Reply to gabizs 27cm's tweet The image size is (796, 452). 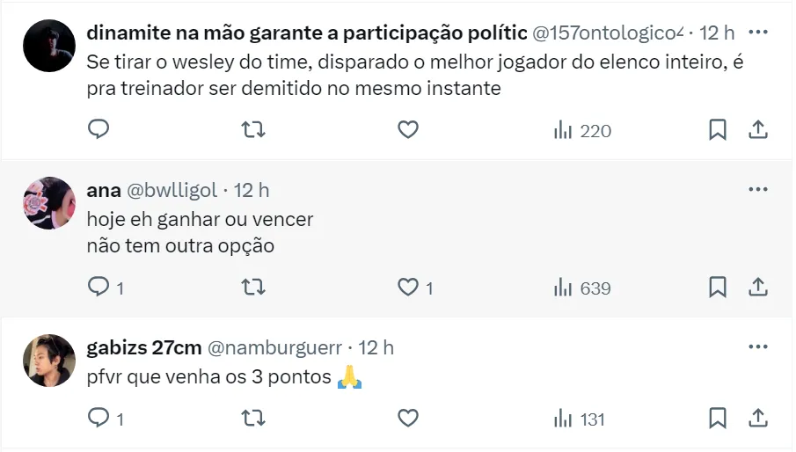pos(99,419)
